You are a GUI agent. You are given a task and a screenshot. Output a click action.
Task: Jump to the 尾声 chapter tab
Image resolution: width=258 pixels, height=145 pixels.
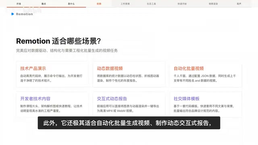point(239,4)
